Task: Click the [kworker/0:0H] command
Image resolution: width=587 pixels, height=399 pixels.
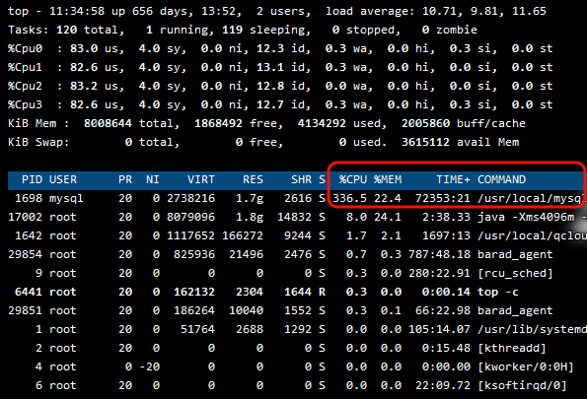Action: point(526,366)
